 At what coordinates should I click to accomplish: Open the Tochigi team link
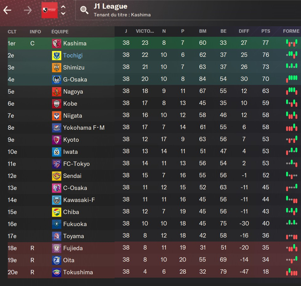(73, 56)
